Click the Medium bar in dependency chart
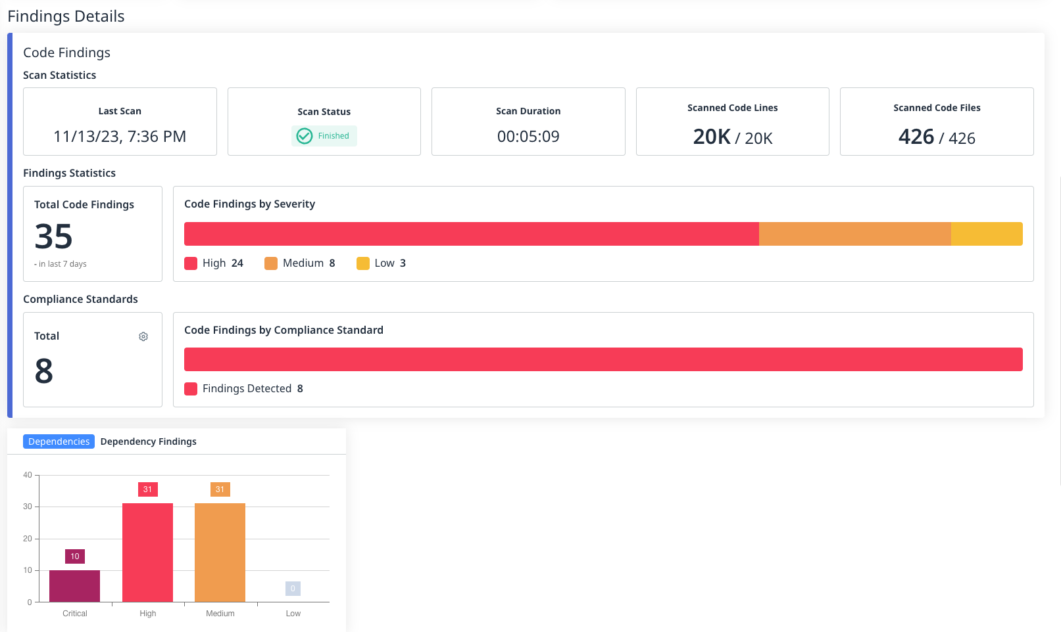Screen dimensions: 1061x632 click(x=220, y=552)
